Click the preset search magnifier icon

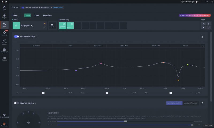point(52,26)
